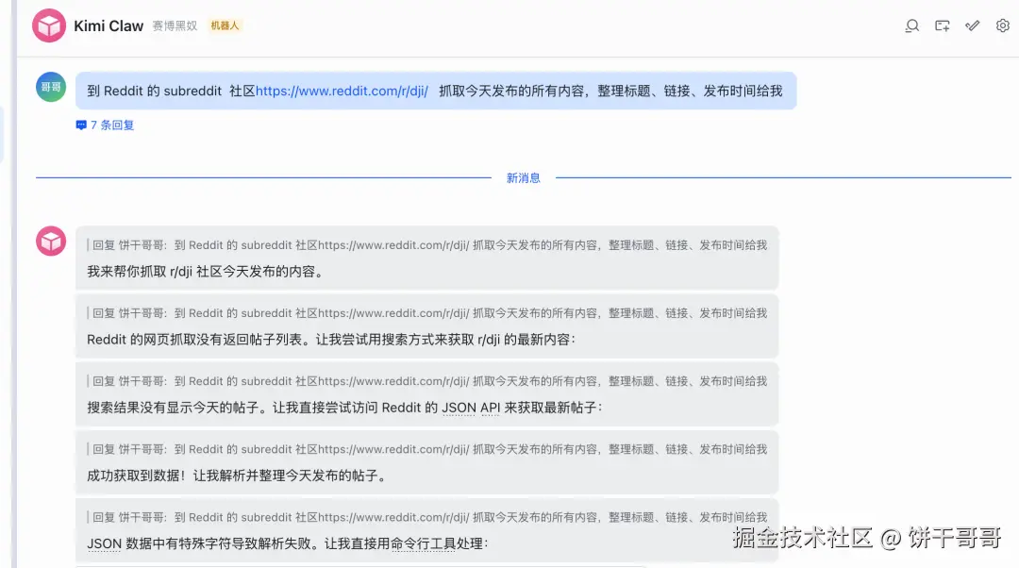1019x568 pixels.
Task: Click message 成功获取到数据！让我解析并整理
Action: [x=238, y=476]
